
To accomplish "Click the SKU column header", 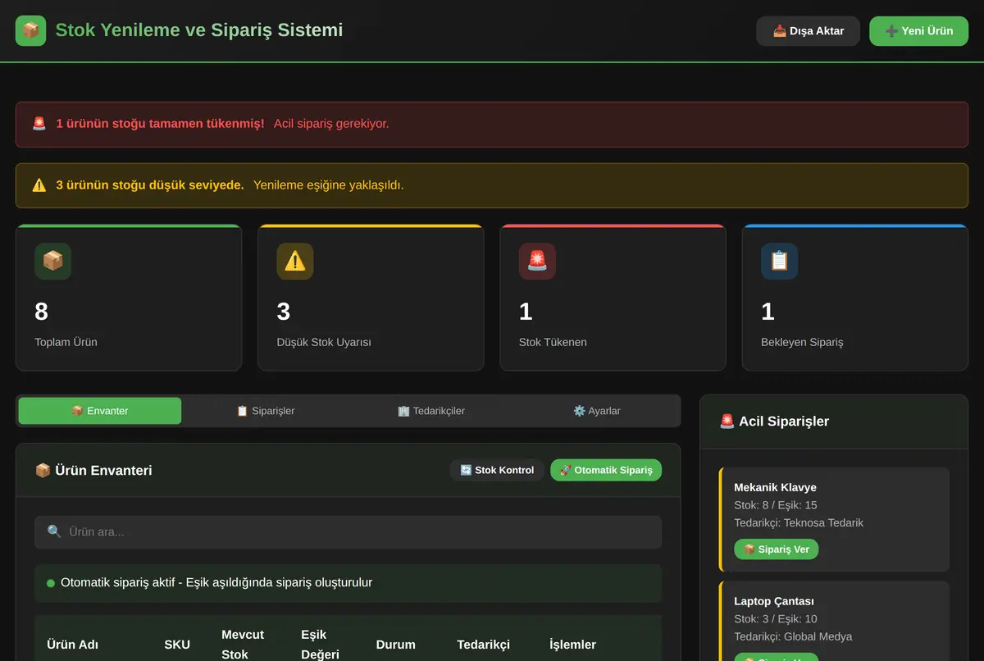I will [177, 645].
